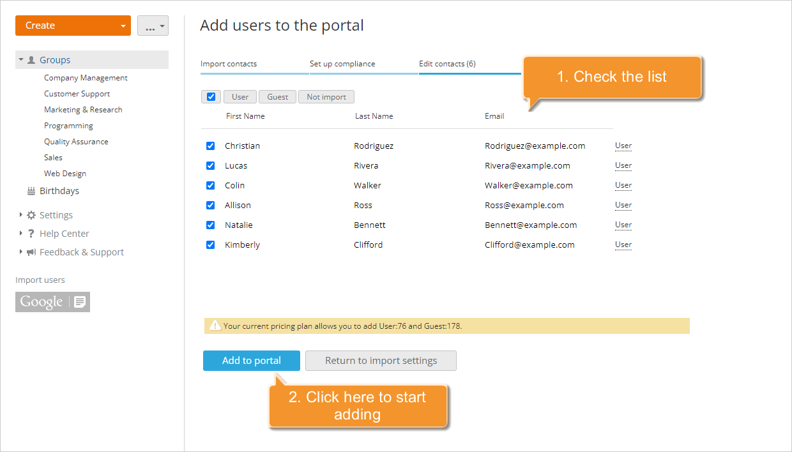
Task: Click Return to import settings
Action: point(381,360)
